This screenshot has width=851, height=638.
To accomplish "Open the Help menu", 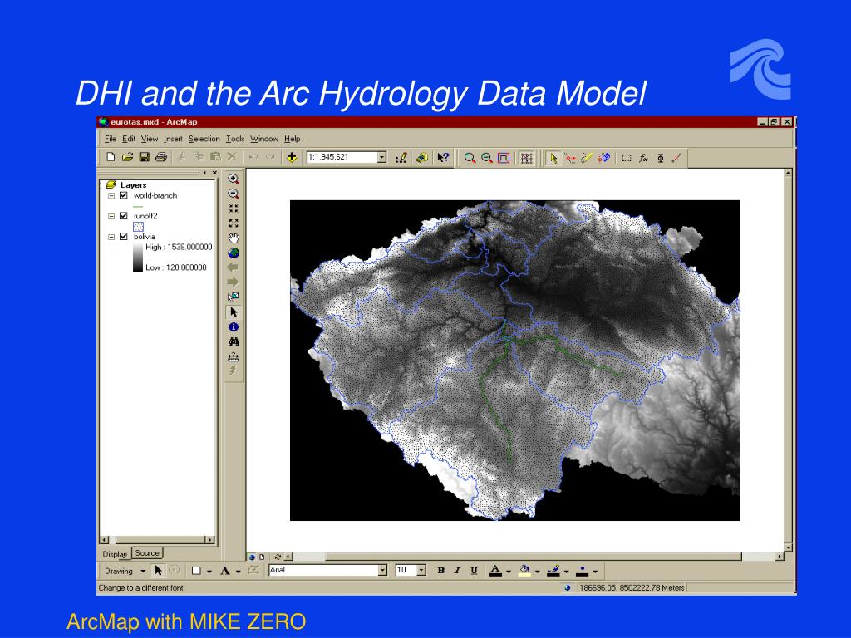I will 292,139.
